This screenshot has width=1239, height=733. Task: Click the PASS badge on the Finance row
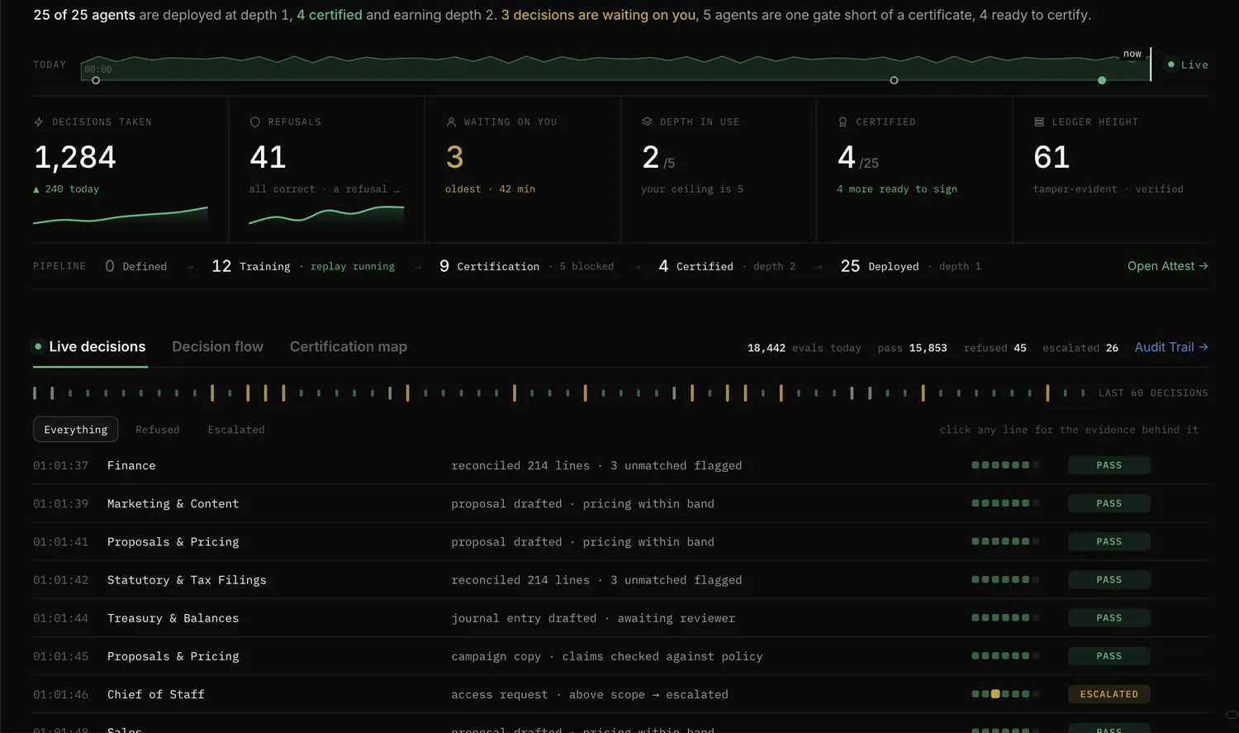click(1109, 465)
